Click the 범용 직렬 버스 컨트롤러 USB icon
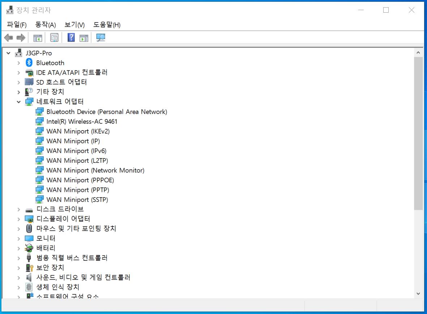This screenshot has width=427, height=314. point(29,258)
